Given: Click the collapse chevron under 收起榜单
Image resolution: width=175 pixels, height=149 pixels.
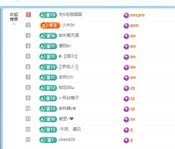Looking at the screenshot, I should point(14,24).
